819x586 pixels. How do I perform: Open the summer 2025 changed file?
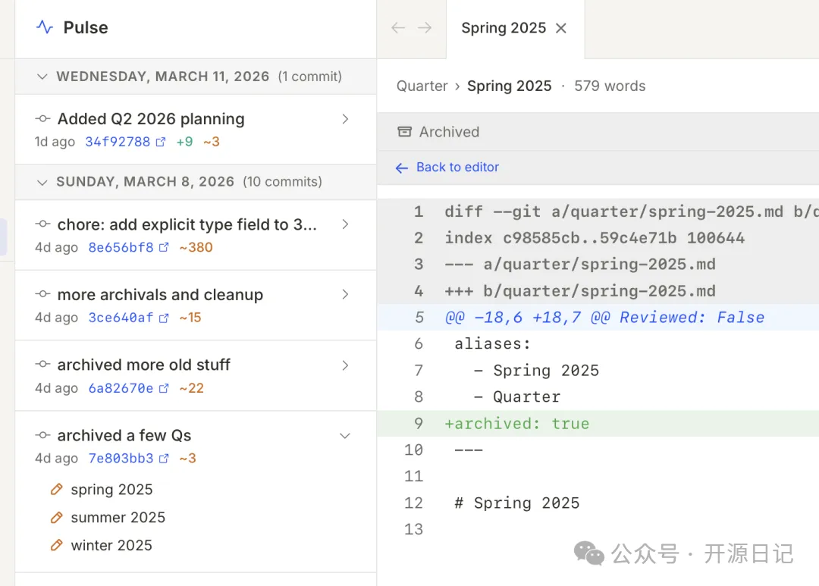pos(118,518)
